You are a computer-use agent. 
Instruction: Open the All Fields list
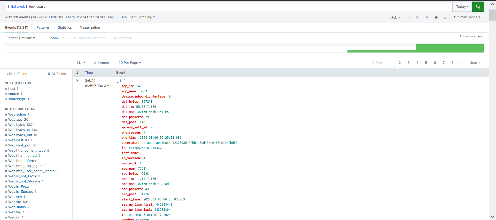[x=56, y=74]
